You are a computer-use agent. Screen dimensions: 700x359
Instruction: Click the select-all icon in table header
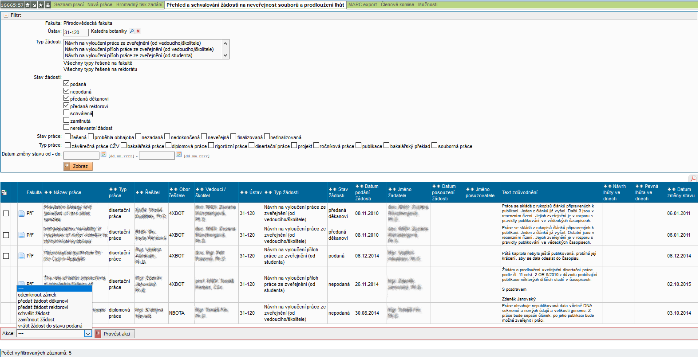[x=4, y=192]
